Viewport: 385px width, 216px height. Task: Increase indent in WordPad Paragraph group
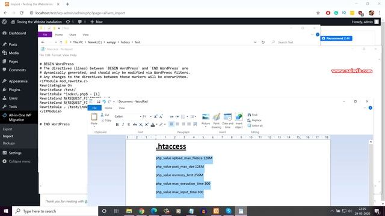(177, 116)
